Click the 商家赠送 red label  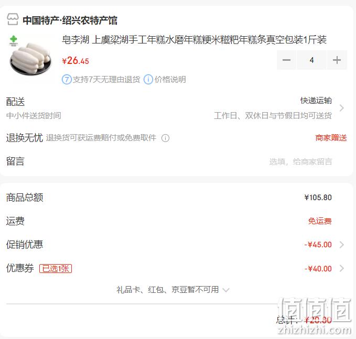pyautogui.click(x=331, y=138)
